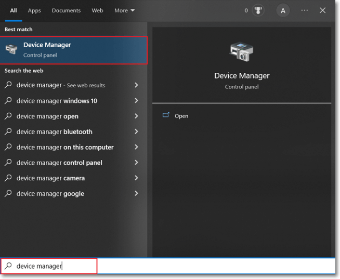The image size is (340, 279).
Task: Click search icon beside 'device manager camera'
Action: [x=8, y=178]
